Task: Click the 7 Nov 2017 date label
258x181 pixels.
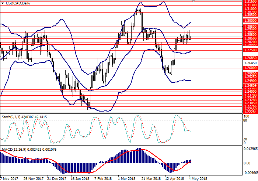Action: click(x=8, y=178)
